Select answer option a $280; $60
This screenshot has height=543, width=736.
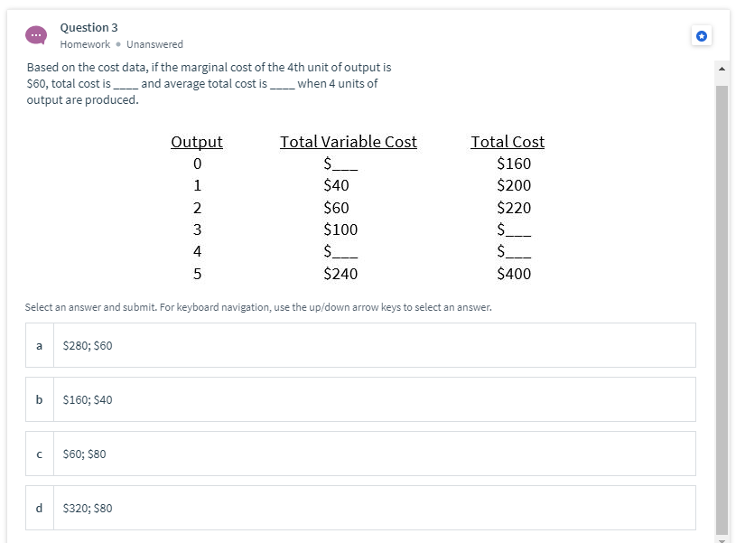[360, 345]
